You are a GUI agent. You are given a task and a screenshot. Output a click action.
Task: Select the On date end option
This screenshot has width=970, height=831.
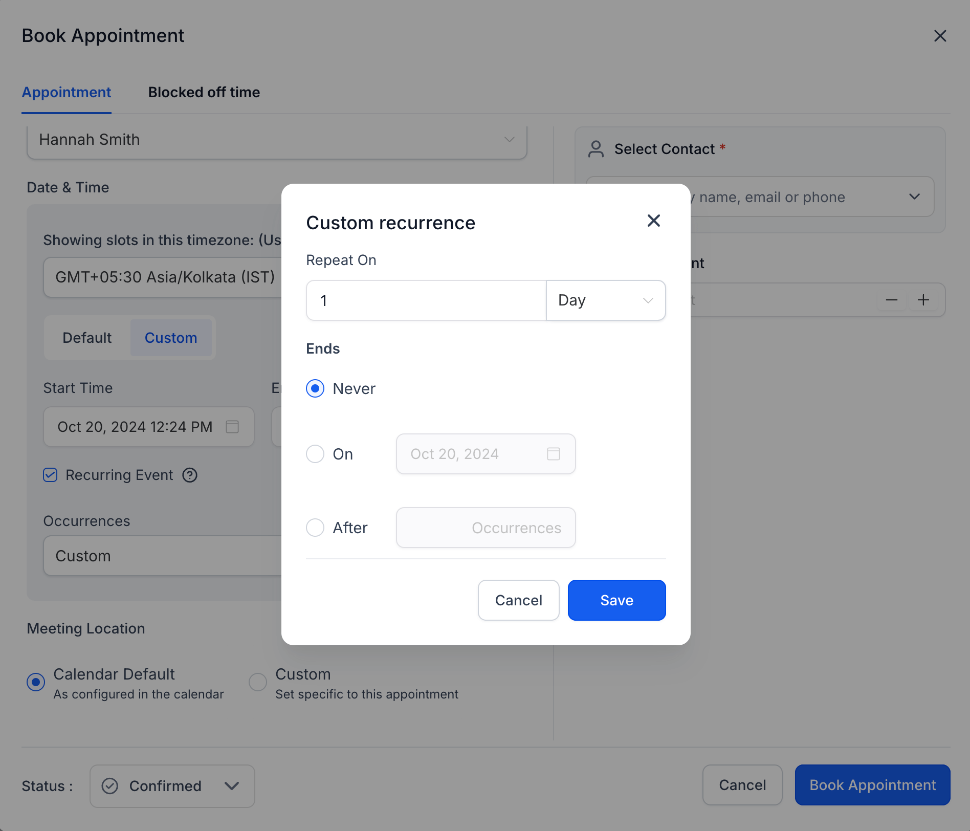coord(315,454)
